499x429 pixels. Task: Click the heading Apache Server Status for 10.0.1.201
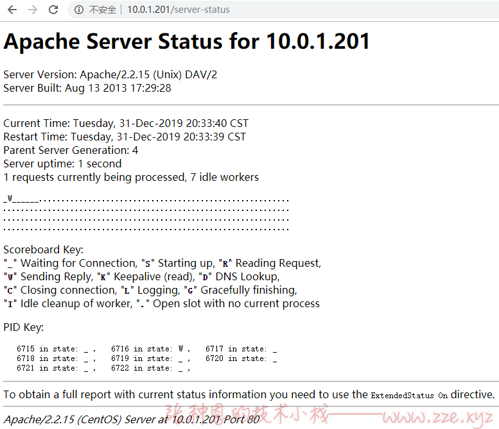click(x=187, y=41)
